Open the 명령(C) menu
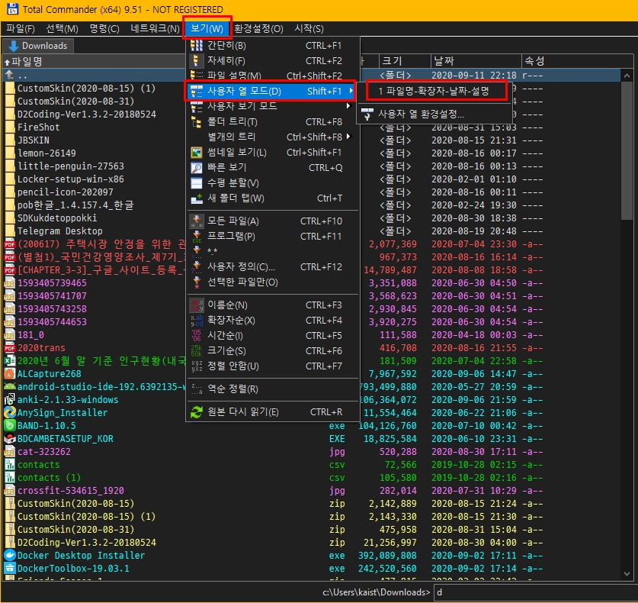Image resolution: width=638 pixels, height=603 pixels. 104,28
